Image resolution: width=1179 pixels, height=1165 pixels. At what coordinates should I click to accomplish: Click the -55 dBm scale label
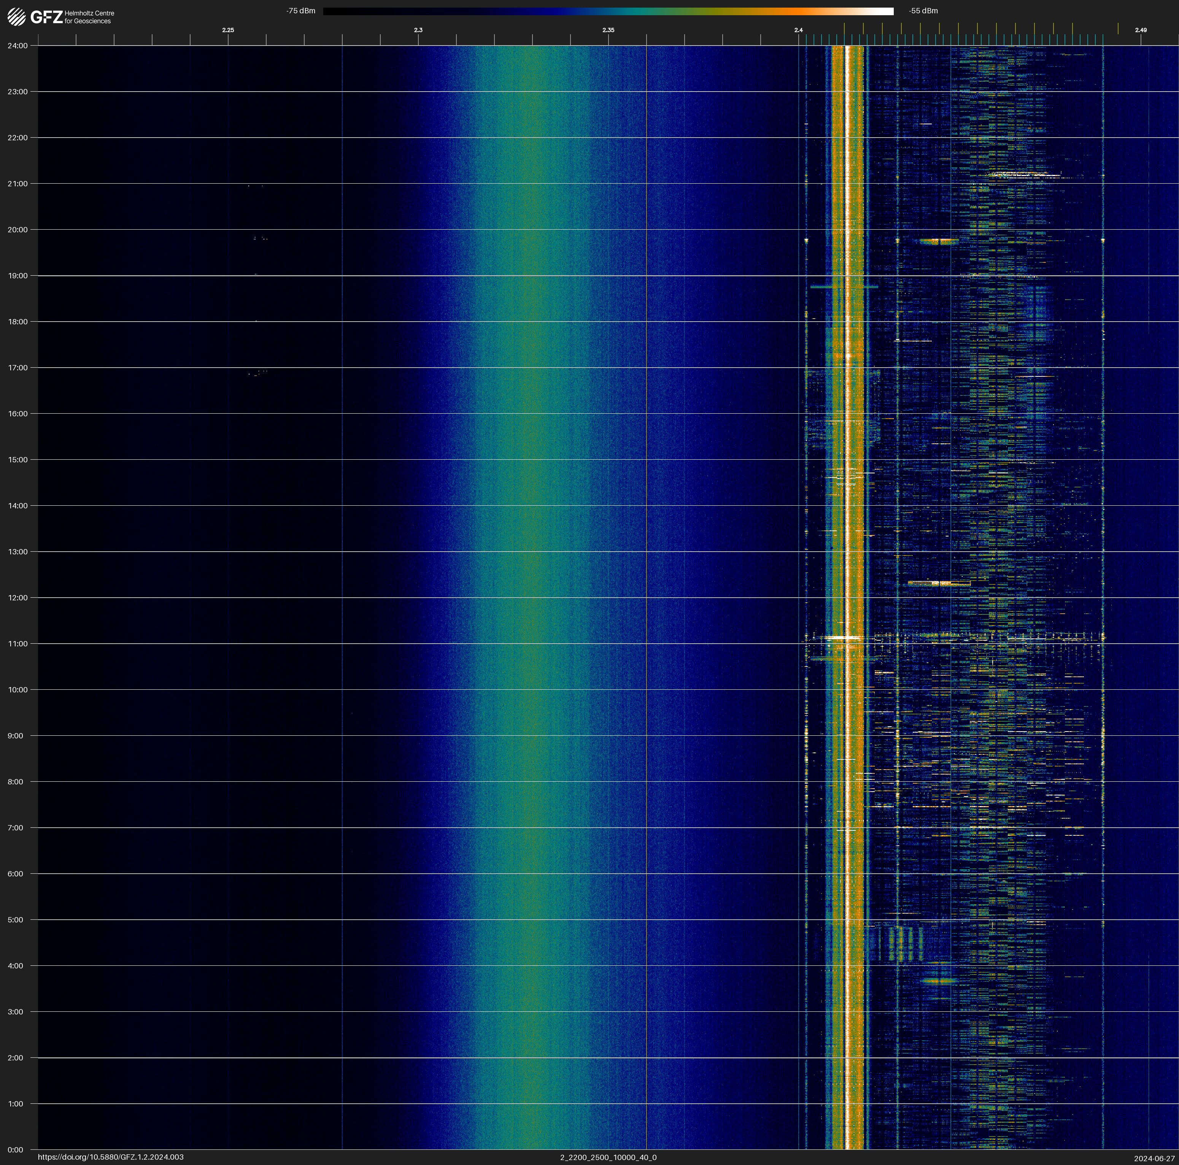(x=923, y=11)
